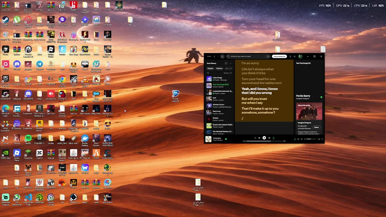
Task: Open Wolves playlist
Action: click(219, 119)
